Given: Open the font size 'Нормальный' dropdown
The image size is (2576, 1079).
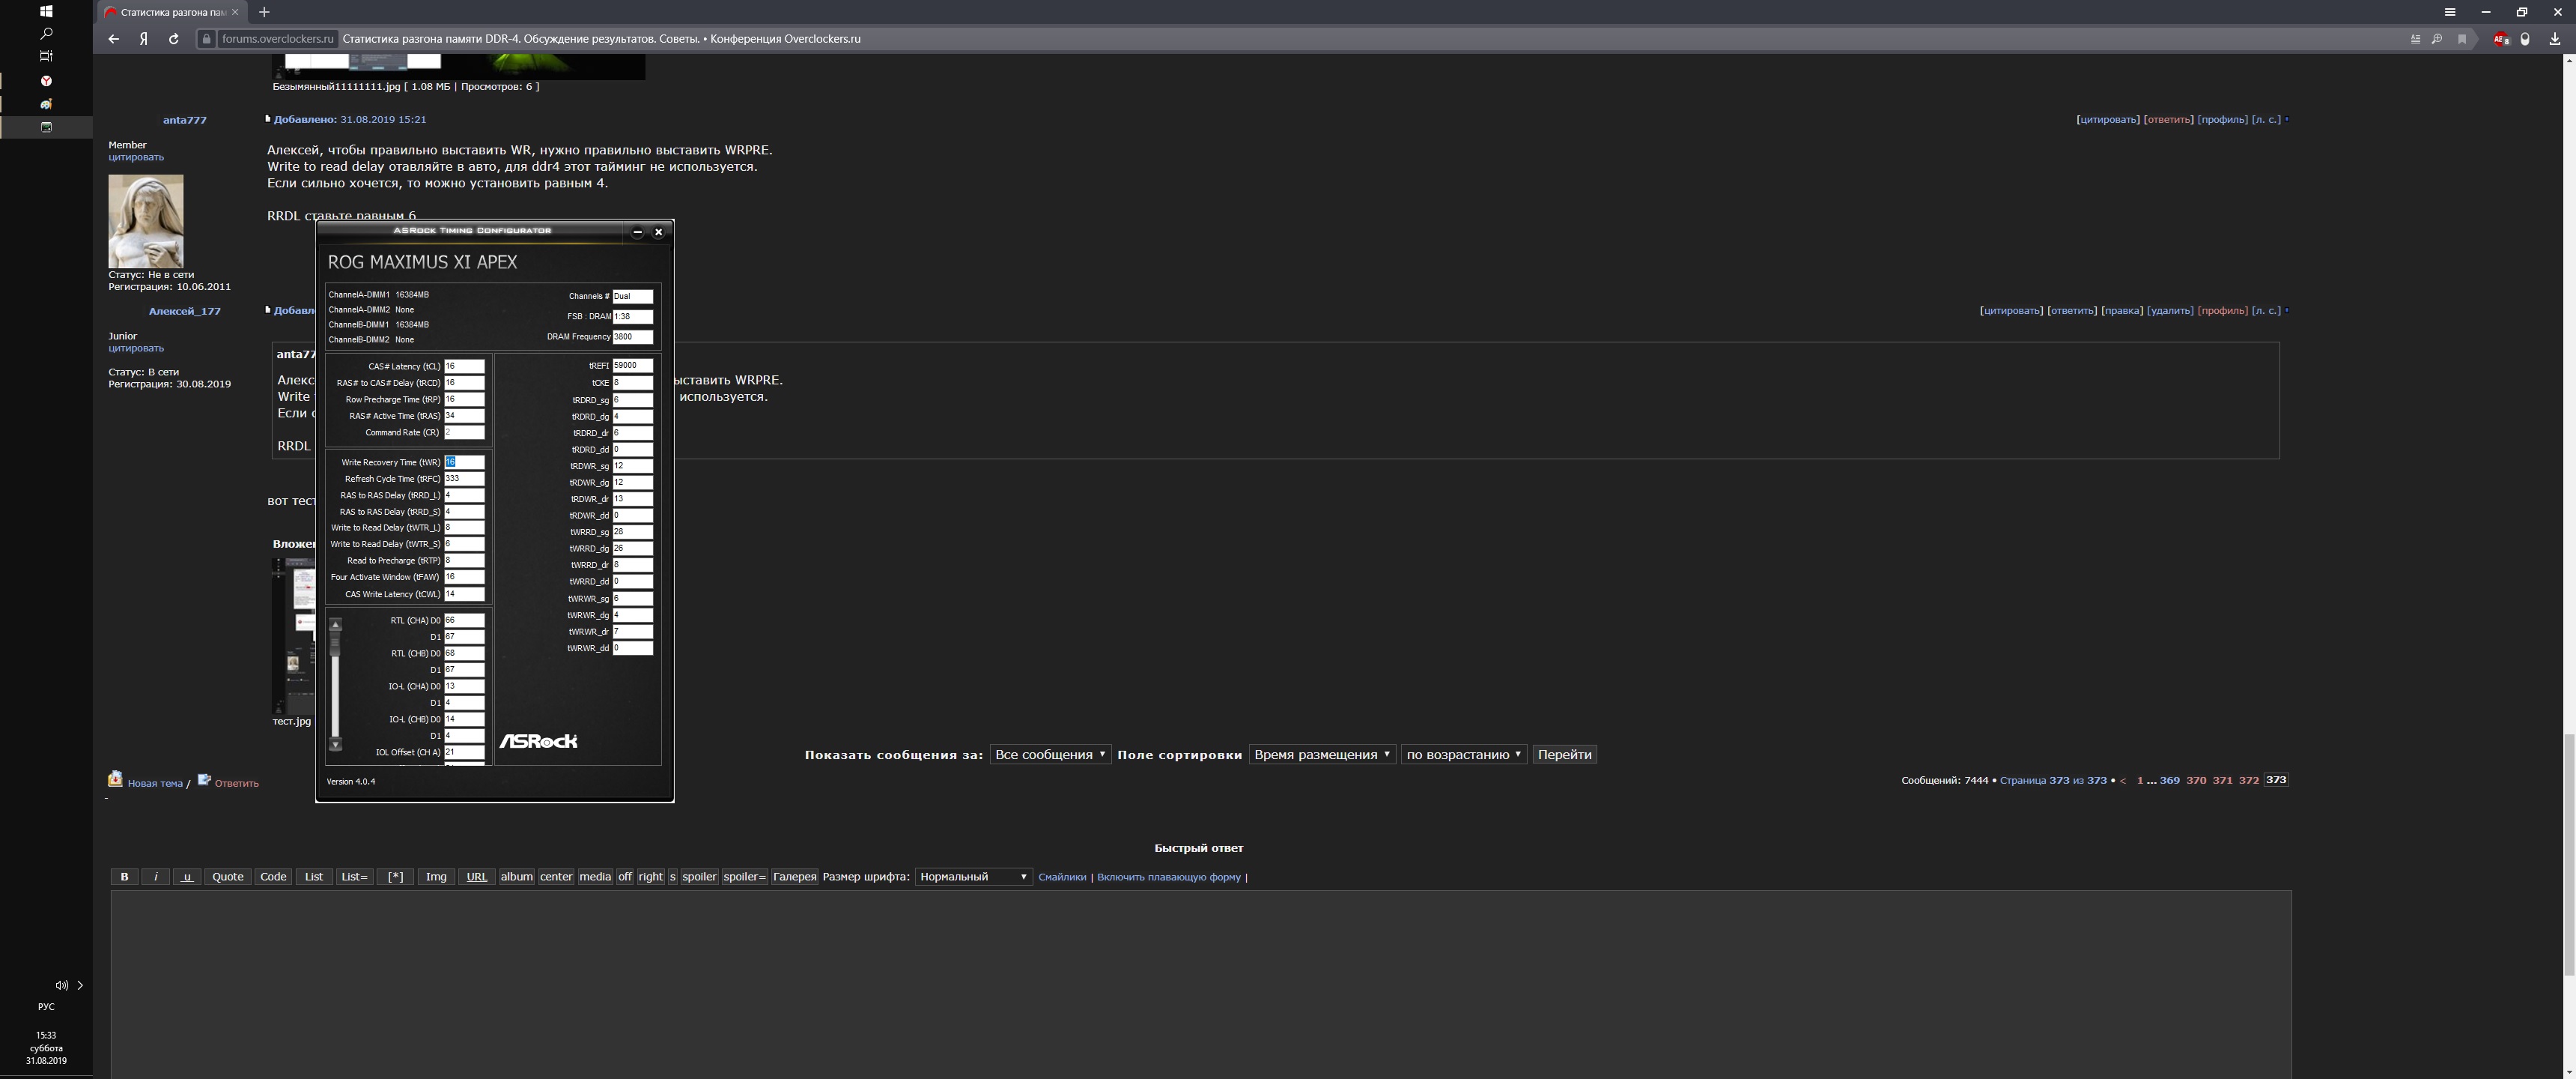Looking at the screenshot, I should [973, 877].
